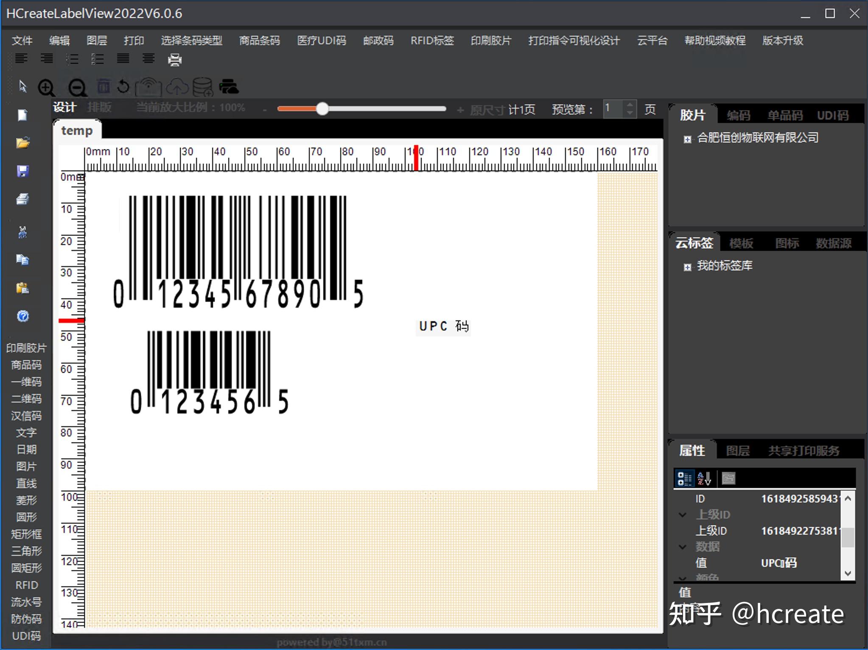Viewport: 868px width, 650px height.
Task: Click the categorized view icon in properties
Action: (684, 479)
